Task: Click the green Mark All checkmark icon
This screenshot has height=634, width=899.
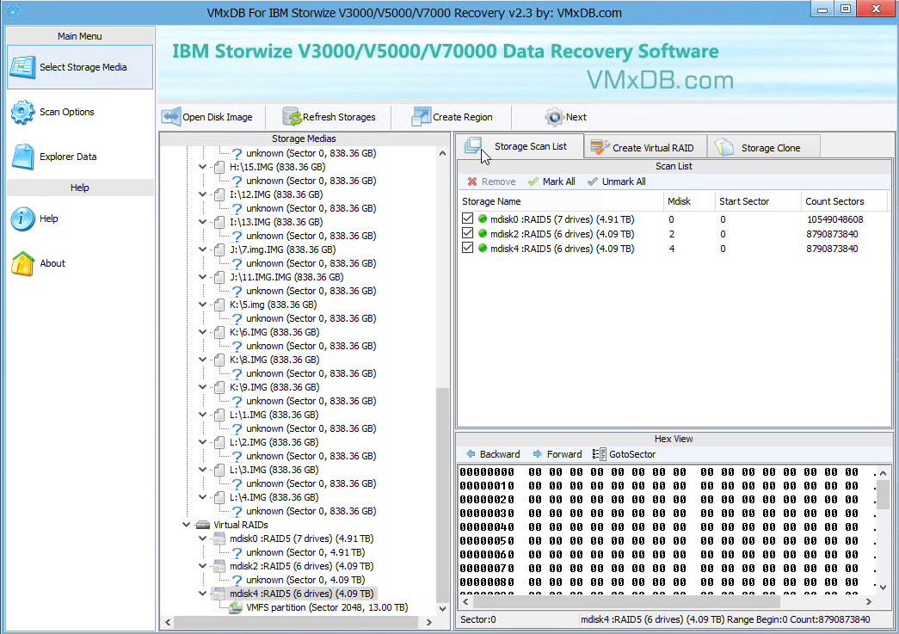Action: (x=533, y=182)
